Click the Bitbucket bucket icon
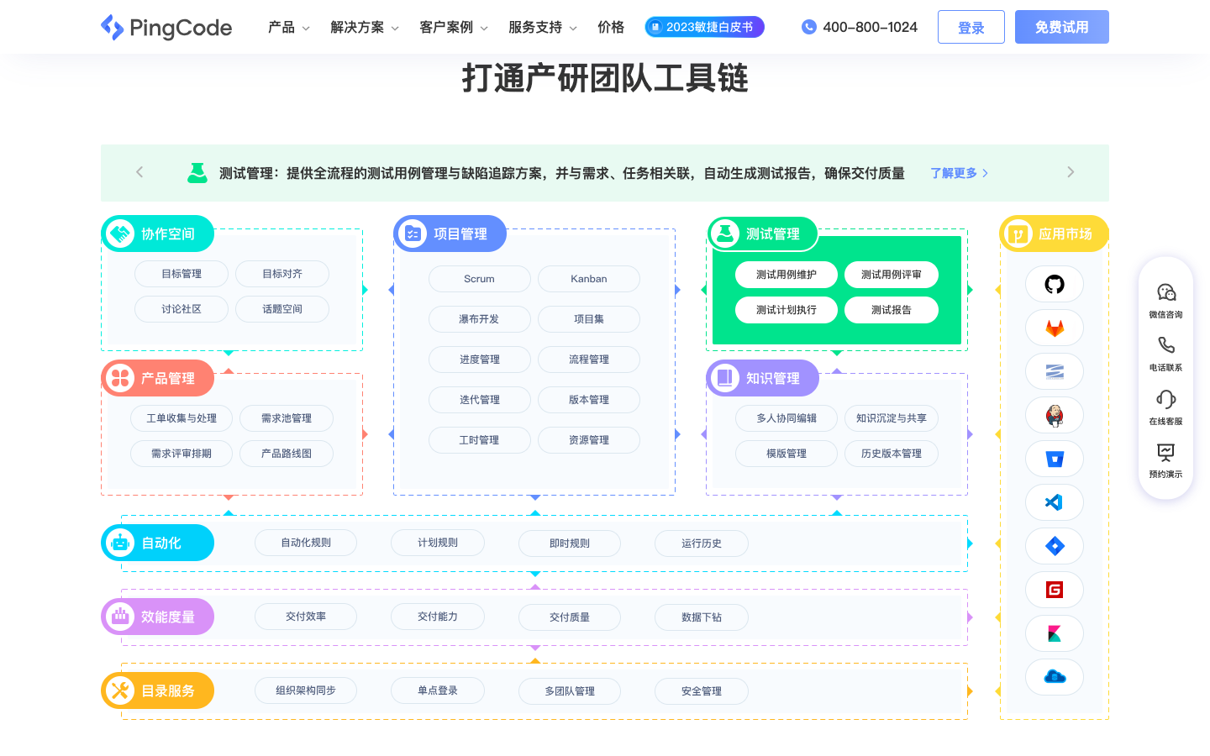Screen dimensions: 1210x756 [1055, 459]
